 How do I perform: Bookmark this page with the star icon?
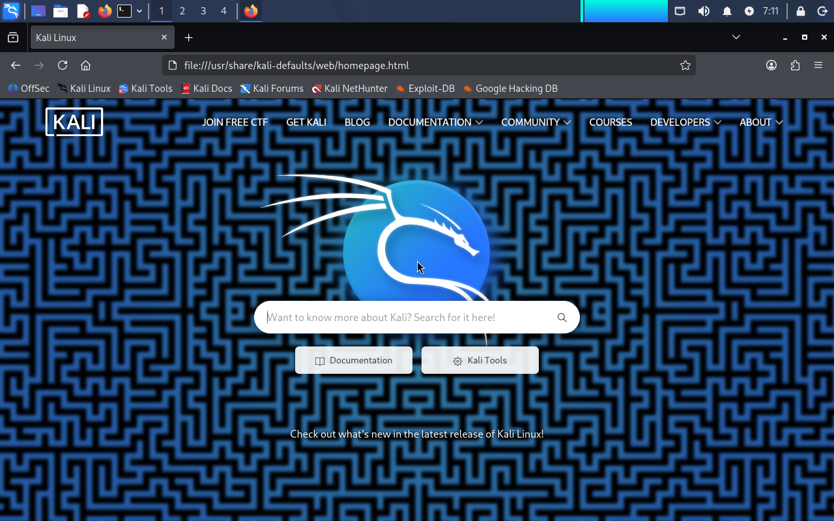[x=685, y=65]
